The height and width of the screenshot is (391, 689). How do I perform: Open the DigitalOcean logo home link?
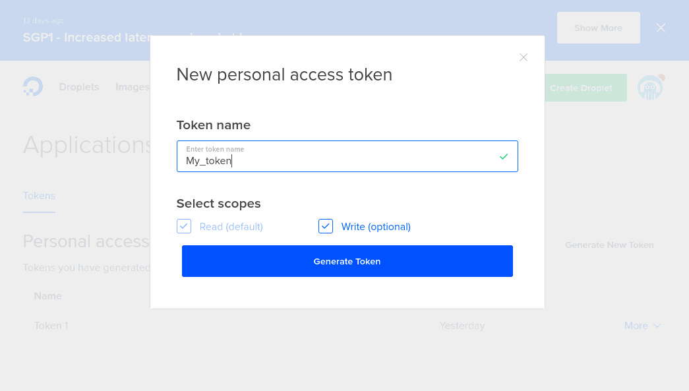point(33,86)
